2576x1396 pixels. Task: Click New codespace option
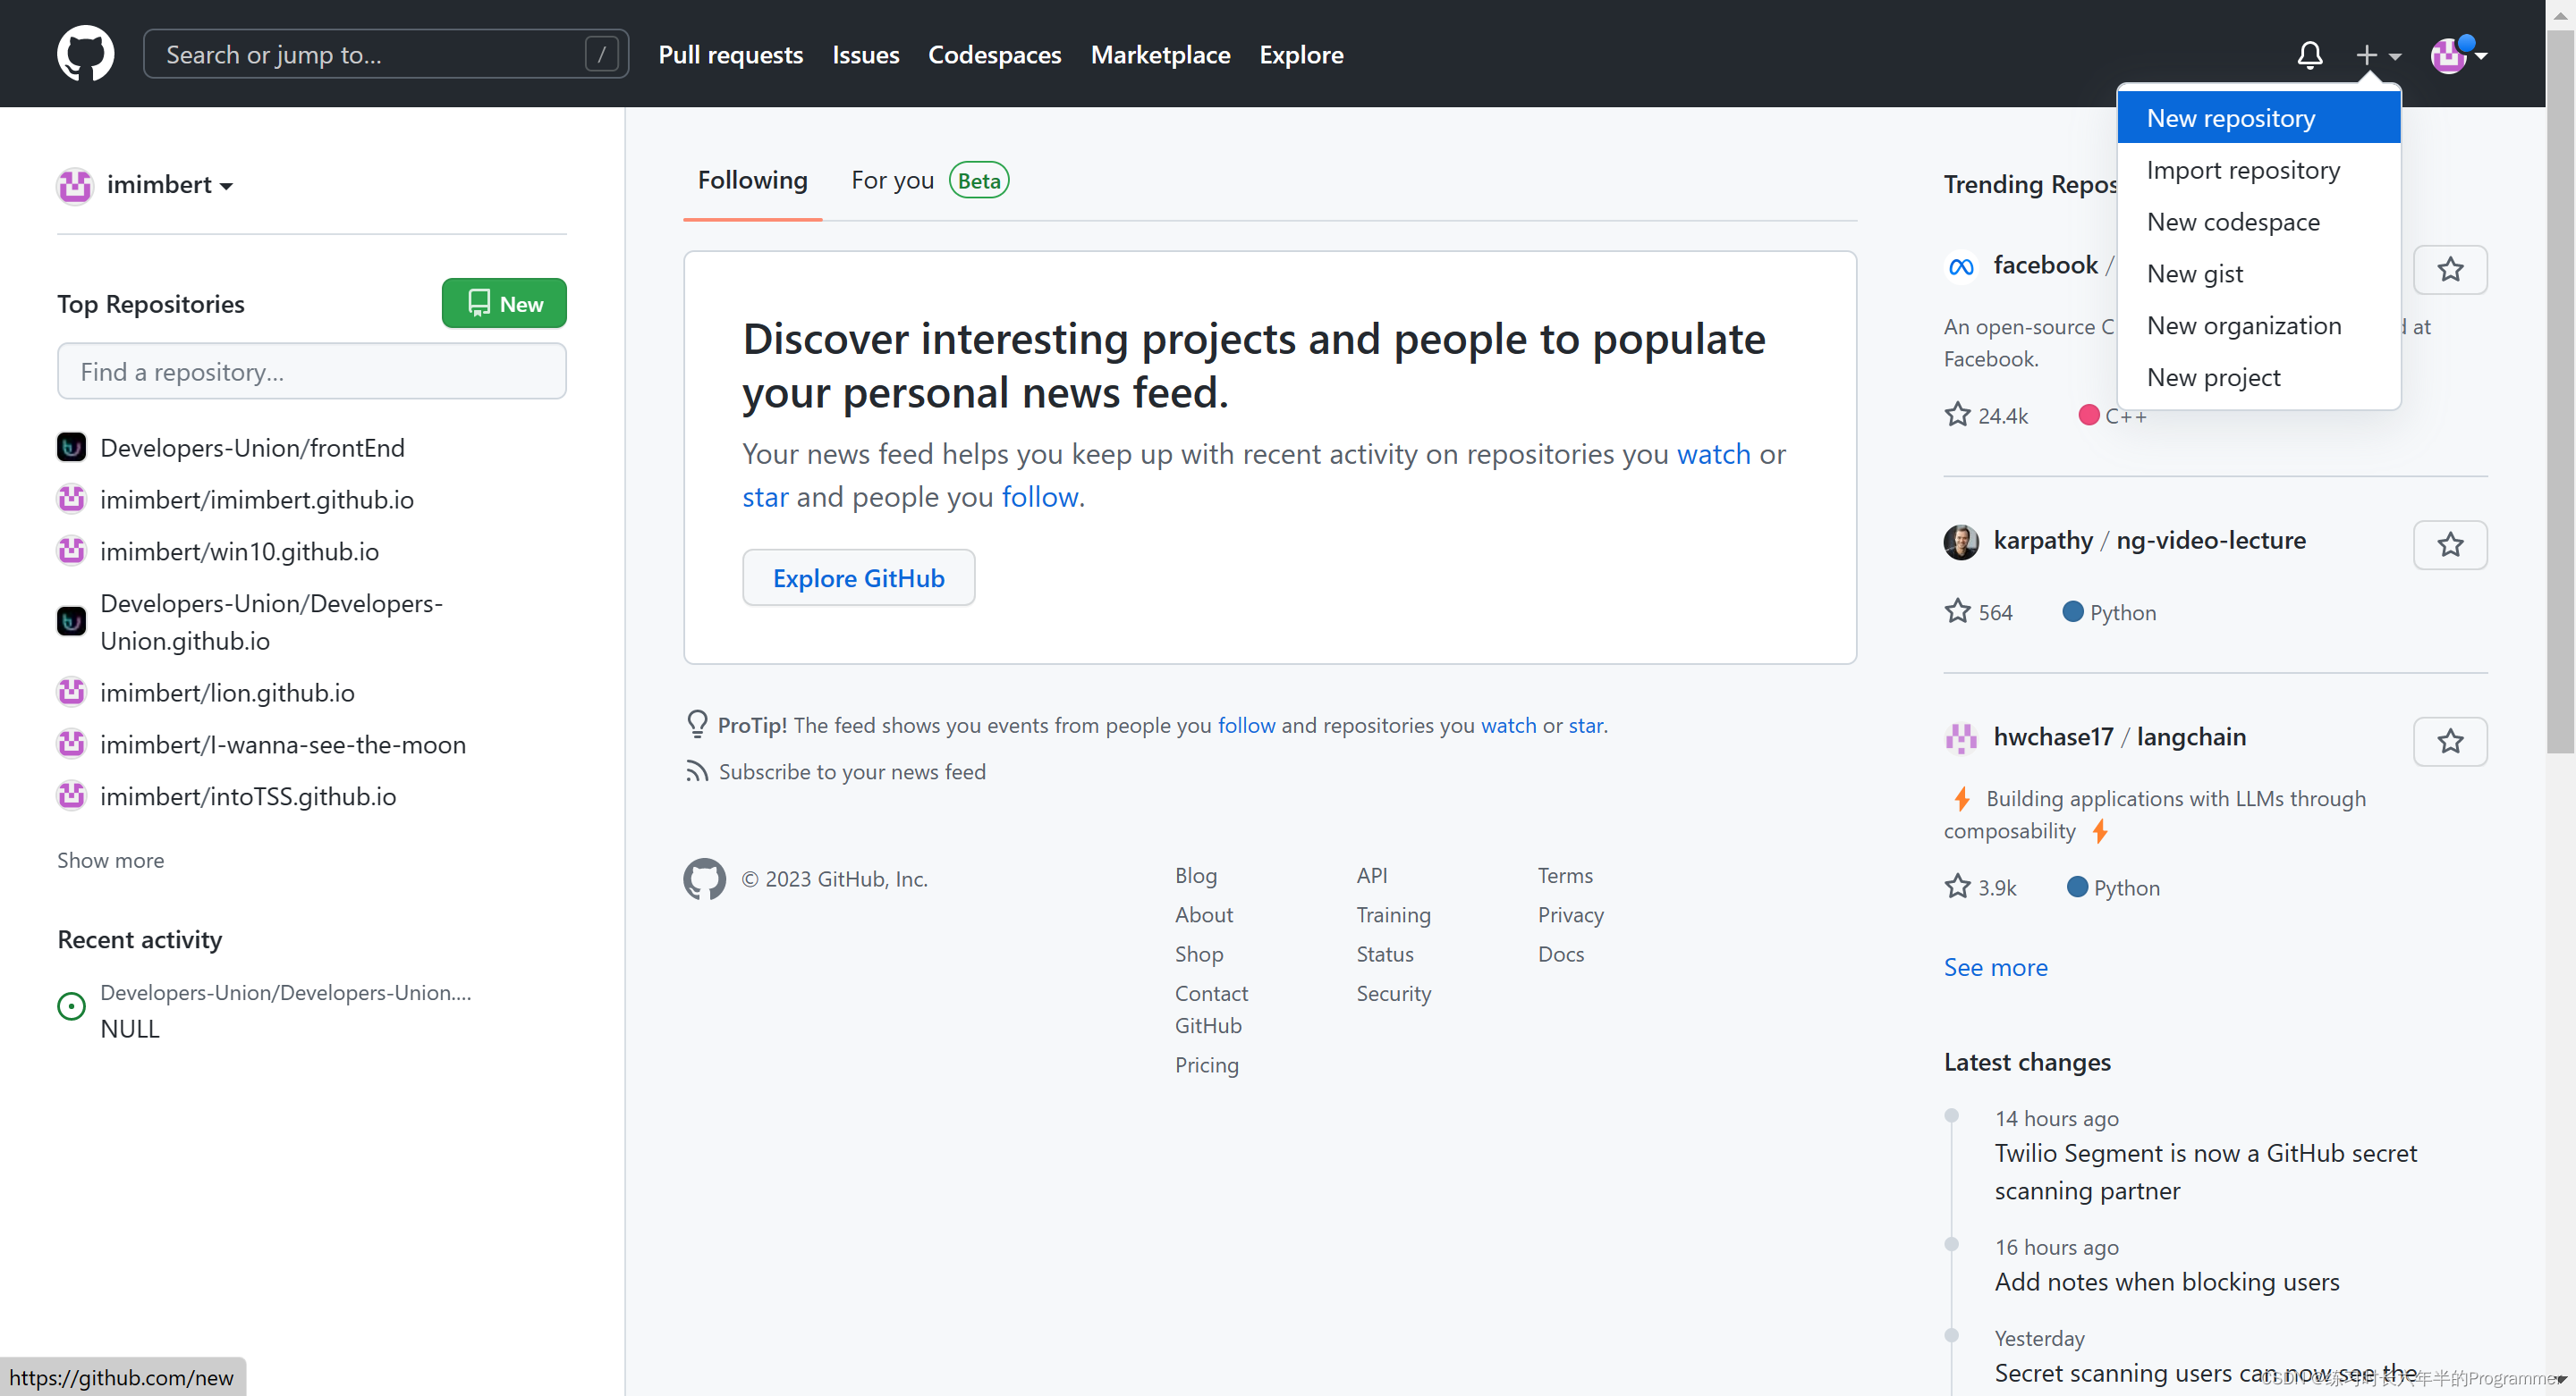2232,222
